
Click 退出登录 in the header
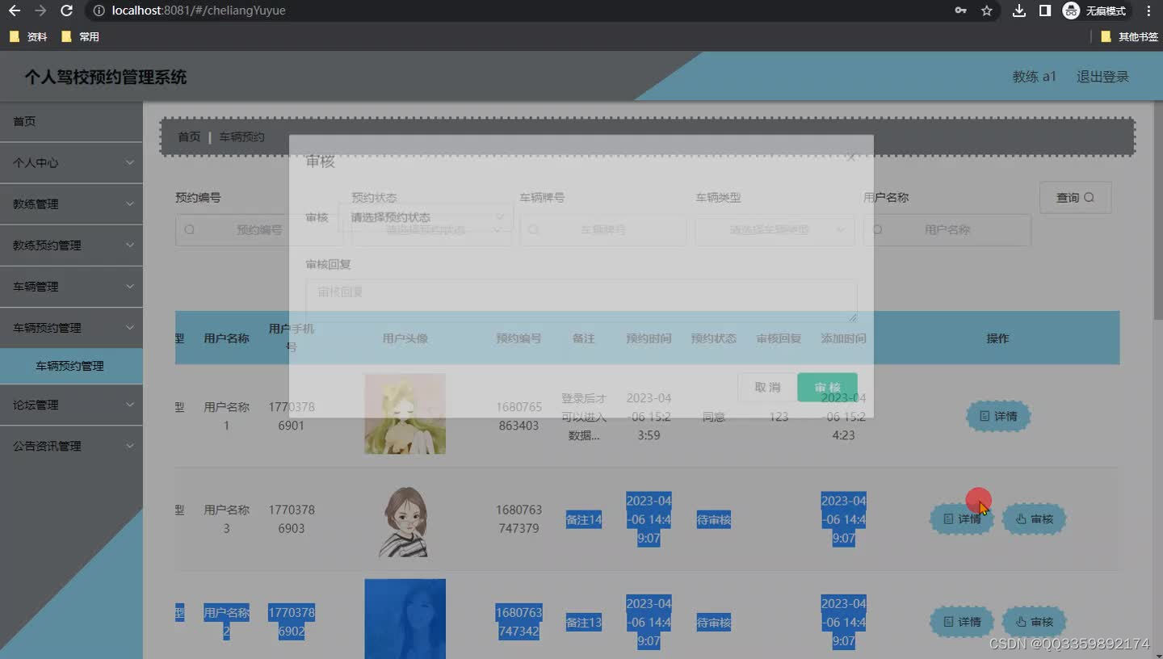click(x=1102, y=77)
